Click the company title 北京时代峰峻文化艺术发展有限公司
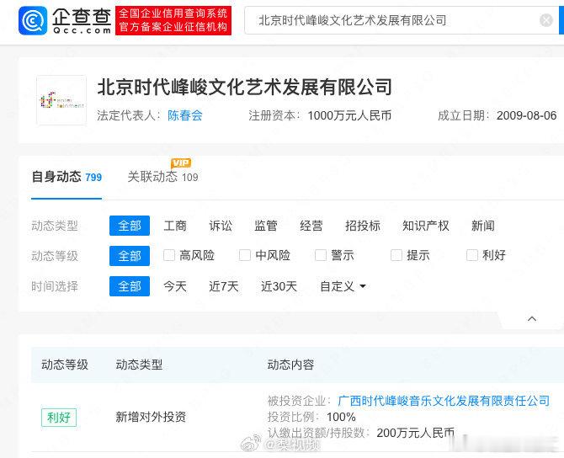 (245, 87)
